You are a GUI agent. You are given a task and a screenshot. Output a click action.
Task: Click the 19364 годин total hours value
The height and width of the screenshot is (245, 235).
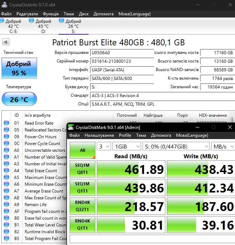[x=217, y=87]
